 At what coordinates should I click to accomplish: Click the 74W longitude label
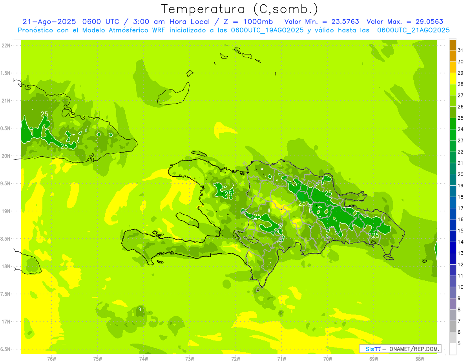[143, 359]
